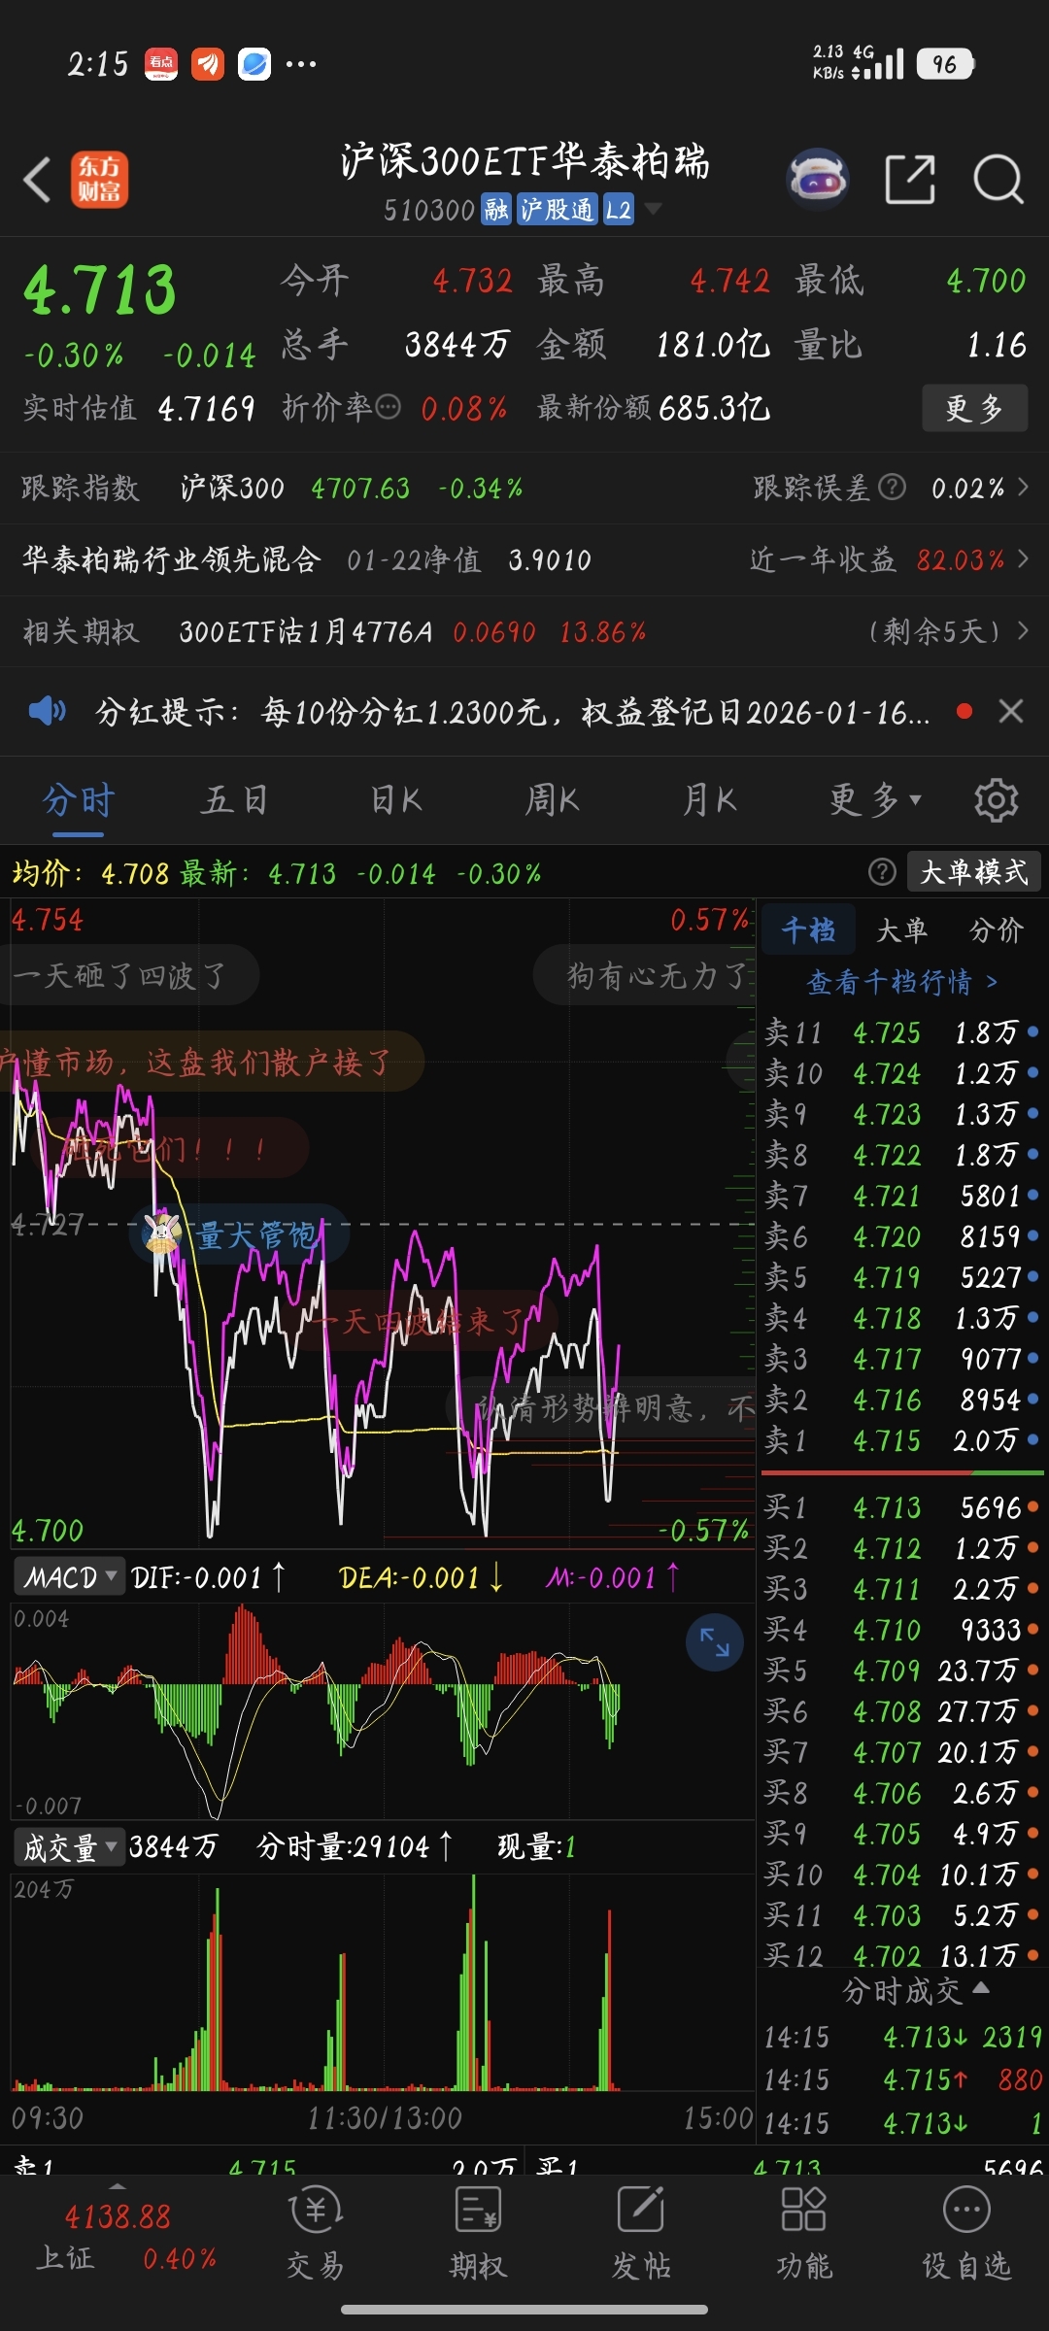This screenshot has height=2331, width=1049.
Task: Tap status bar more notifications dots
Action: [301, 64]
